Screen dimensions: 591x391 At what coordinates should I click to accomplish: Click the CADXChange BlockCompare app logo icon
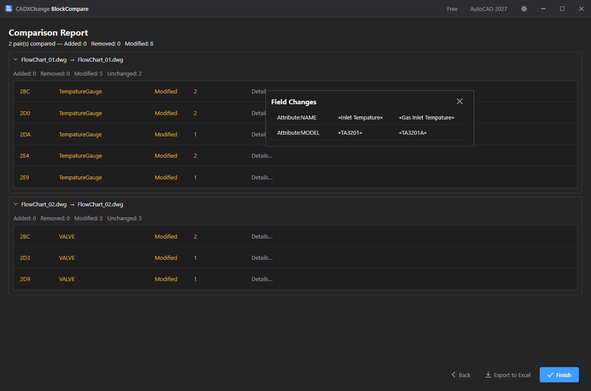(x=9, y=9)
